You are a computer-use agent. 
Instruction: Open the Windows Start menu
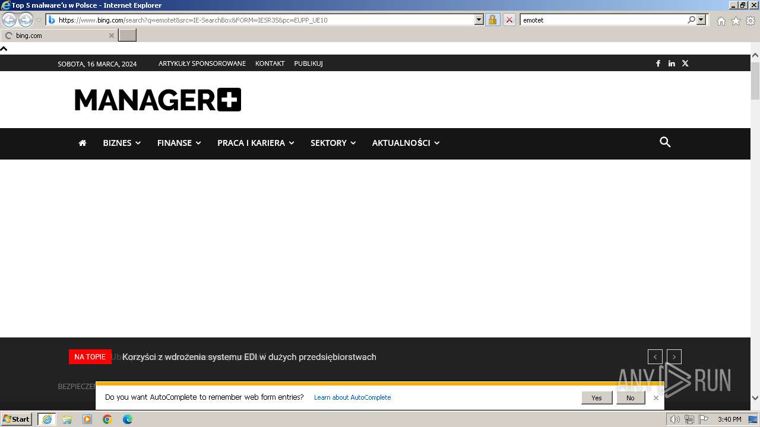(17, 419)
